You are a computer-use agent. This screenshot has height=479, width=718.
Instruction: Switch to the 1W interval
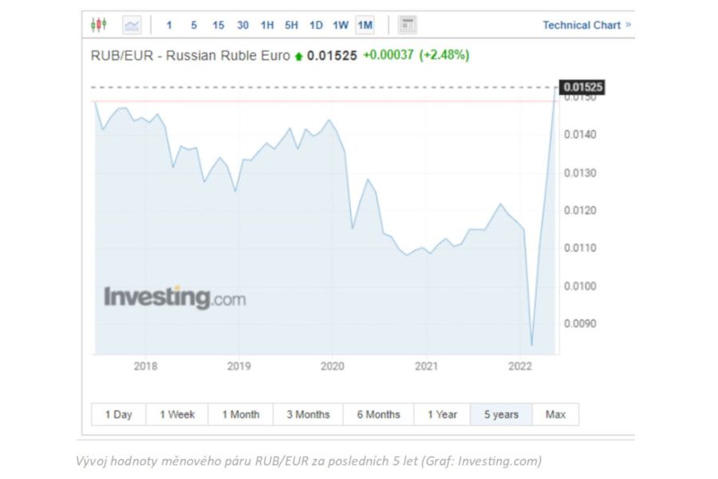point(341,25)
